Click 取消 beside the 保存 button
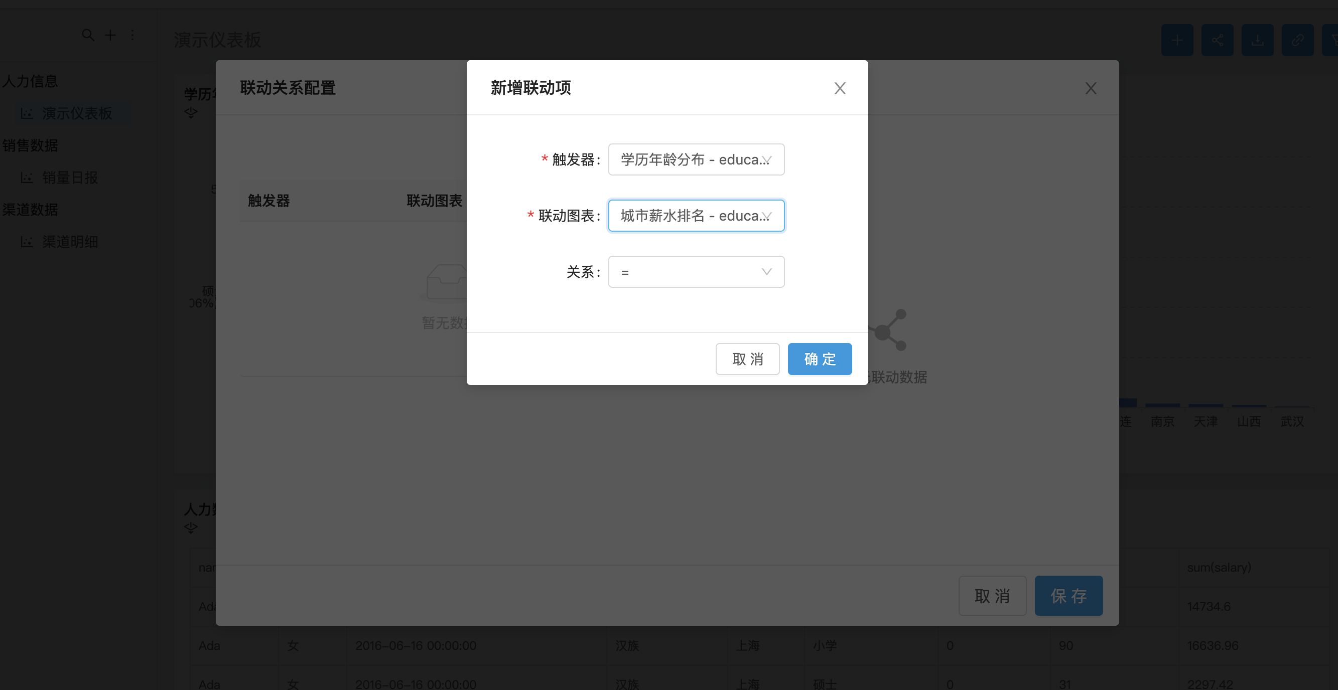 click(x=992, y=596)
